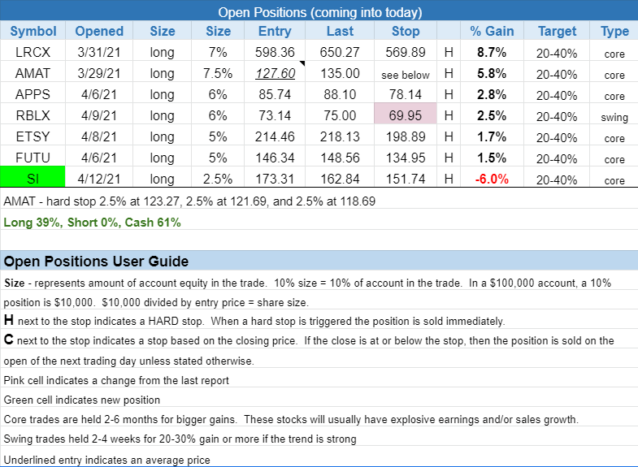
Task: Select the Open Positions title bar
Action: click(319, 12)
